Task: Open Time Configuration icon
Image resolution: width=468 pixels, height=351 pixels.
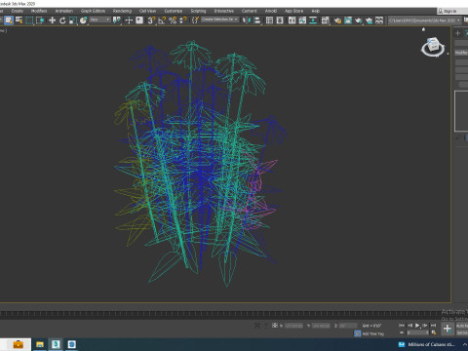Action: pyautogui.click(x=434, y=332)
